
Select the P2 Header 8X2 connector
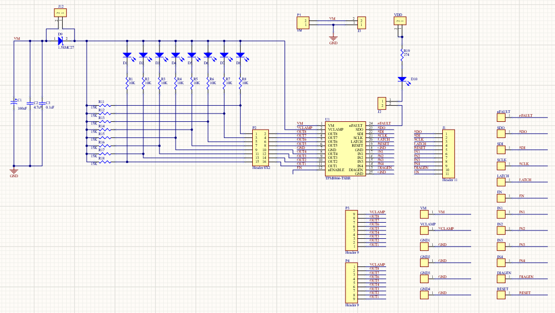[261, 148]
